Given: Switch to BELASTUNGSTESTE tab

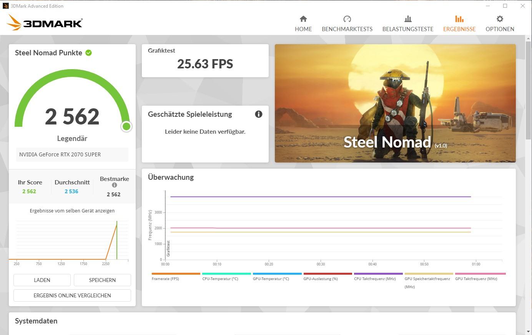Looking at the screenshot, I should point(408,24).
